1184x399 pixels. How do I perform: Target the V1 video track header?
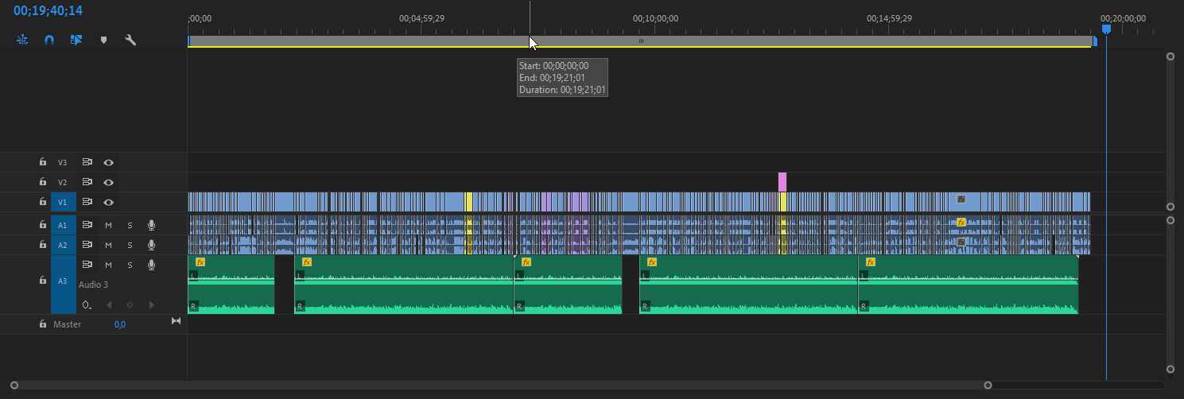(63, 202)
